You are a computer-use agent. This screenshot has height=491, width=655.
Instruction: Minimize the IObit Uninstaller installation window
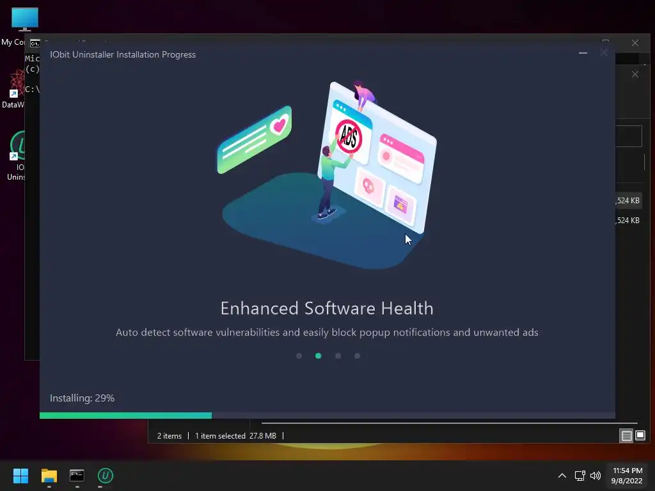pyautogui.click(x=583, y=53)
